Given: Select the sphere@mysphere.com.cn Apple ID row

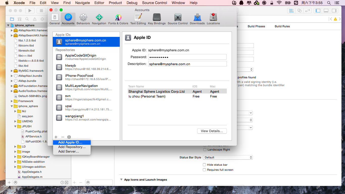Looking at the screenshot, I should coord(86,42).
